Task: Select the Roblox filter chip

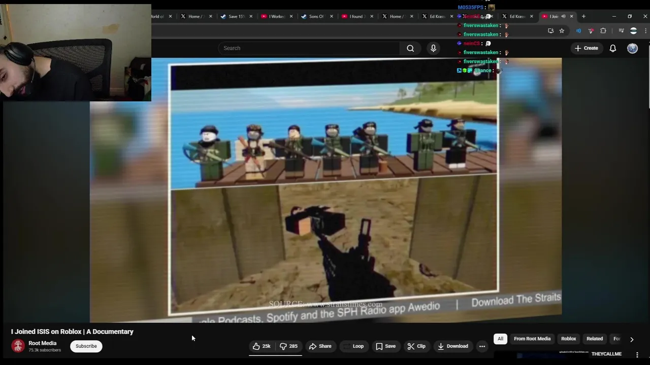Action: 568,339
